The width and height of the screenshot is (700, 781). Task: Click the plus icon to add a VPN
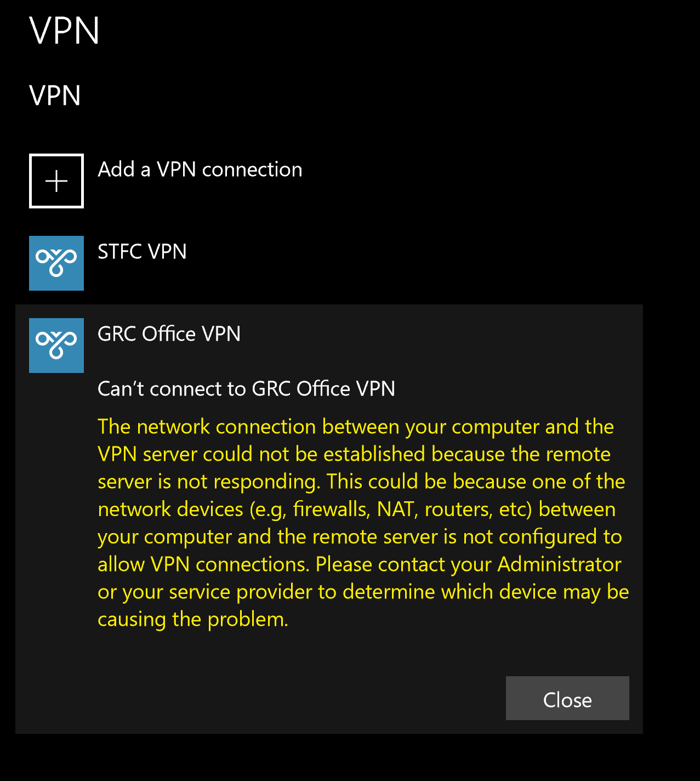click(x=56, y=181)
